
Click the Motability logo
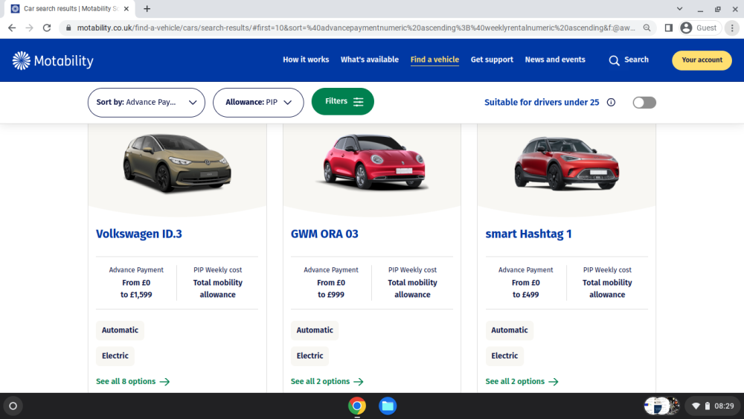(x=53, y=61)
